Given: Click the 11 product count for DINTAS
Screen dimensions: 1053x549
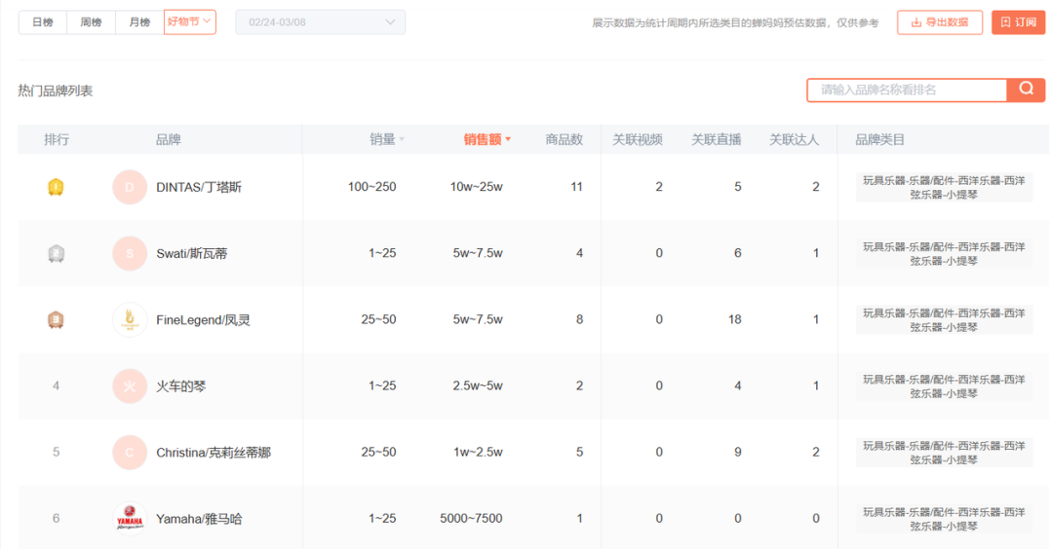Looking at the screenshot, I should coord(576,187).
